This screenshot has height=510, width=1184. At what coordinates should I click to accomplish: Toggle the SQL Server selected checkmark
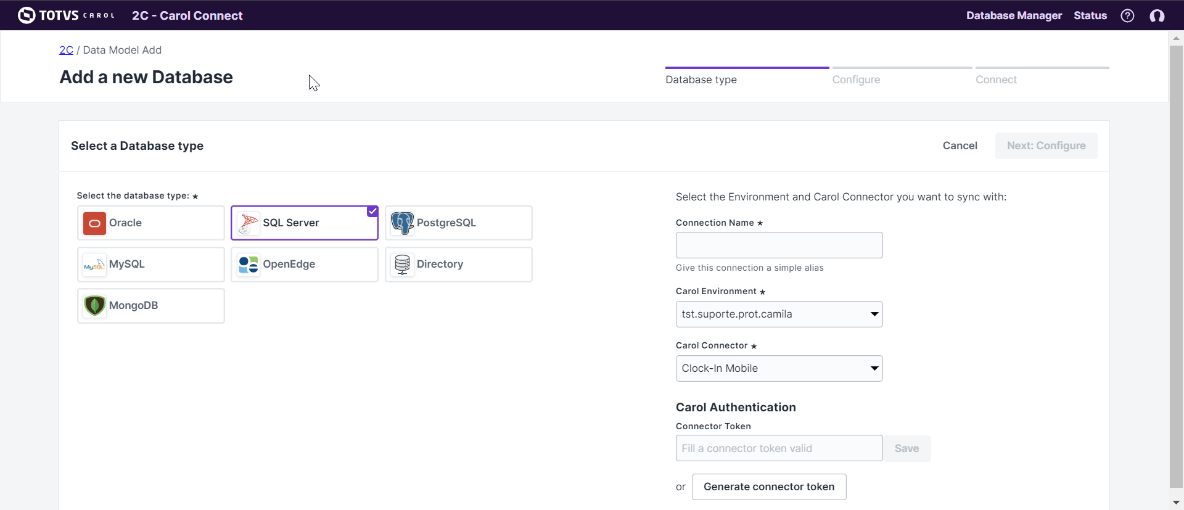(x=372, y=212)
